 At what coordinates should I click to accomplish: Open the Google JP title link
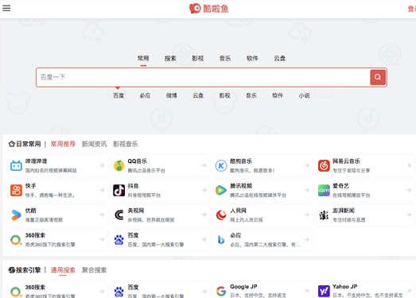243,287
